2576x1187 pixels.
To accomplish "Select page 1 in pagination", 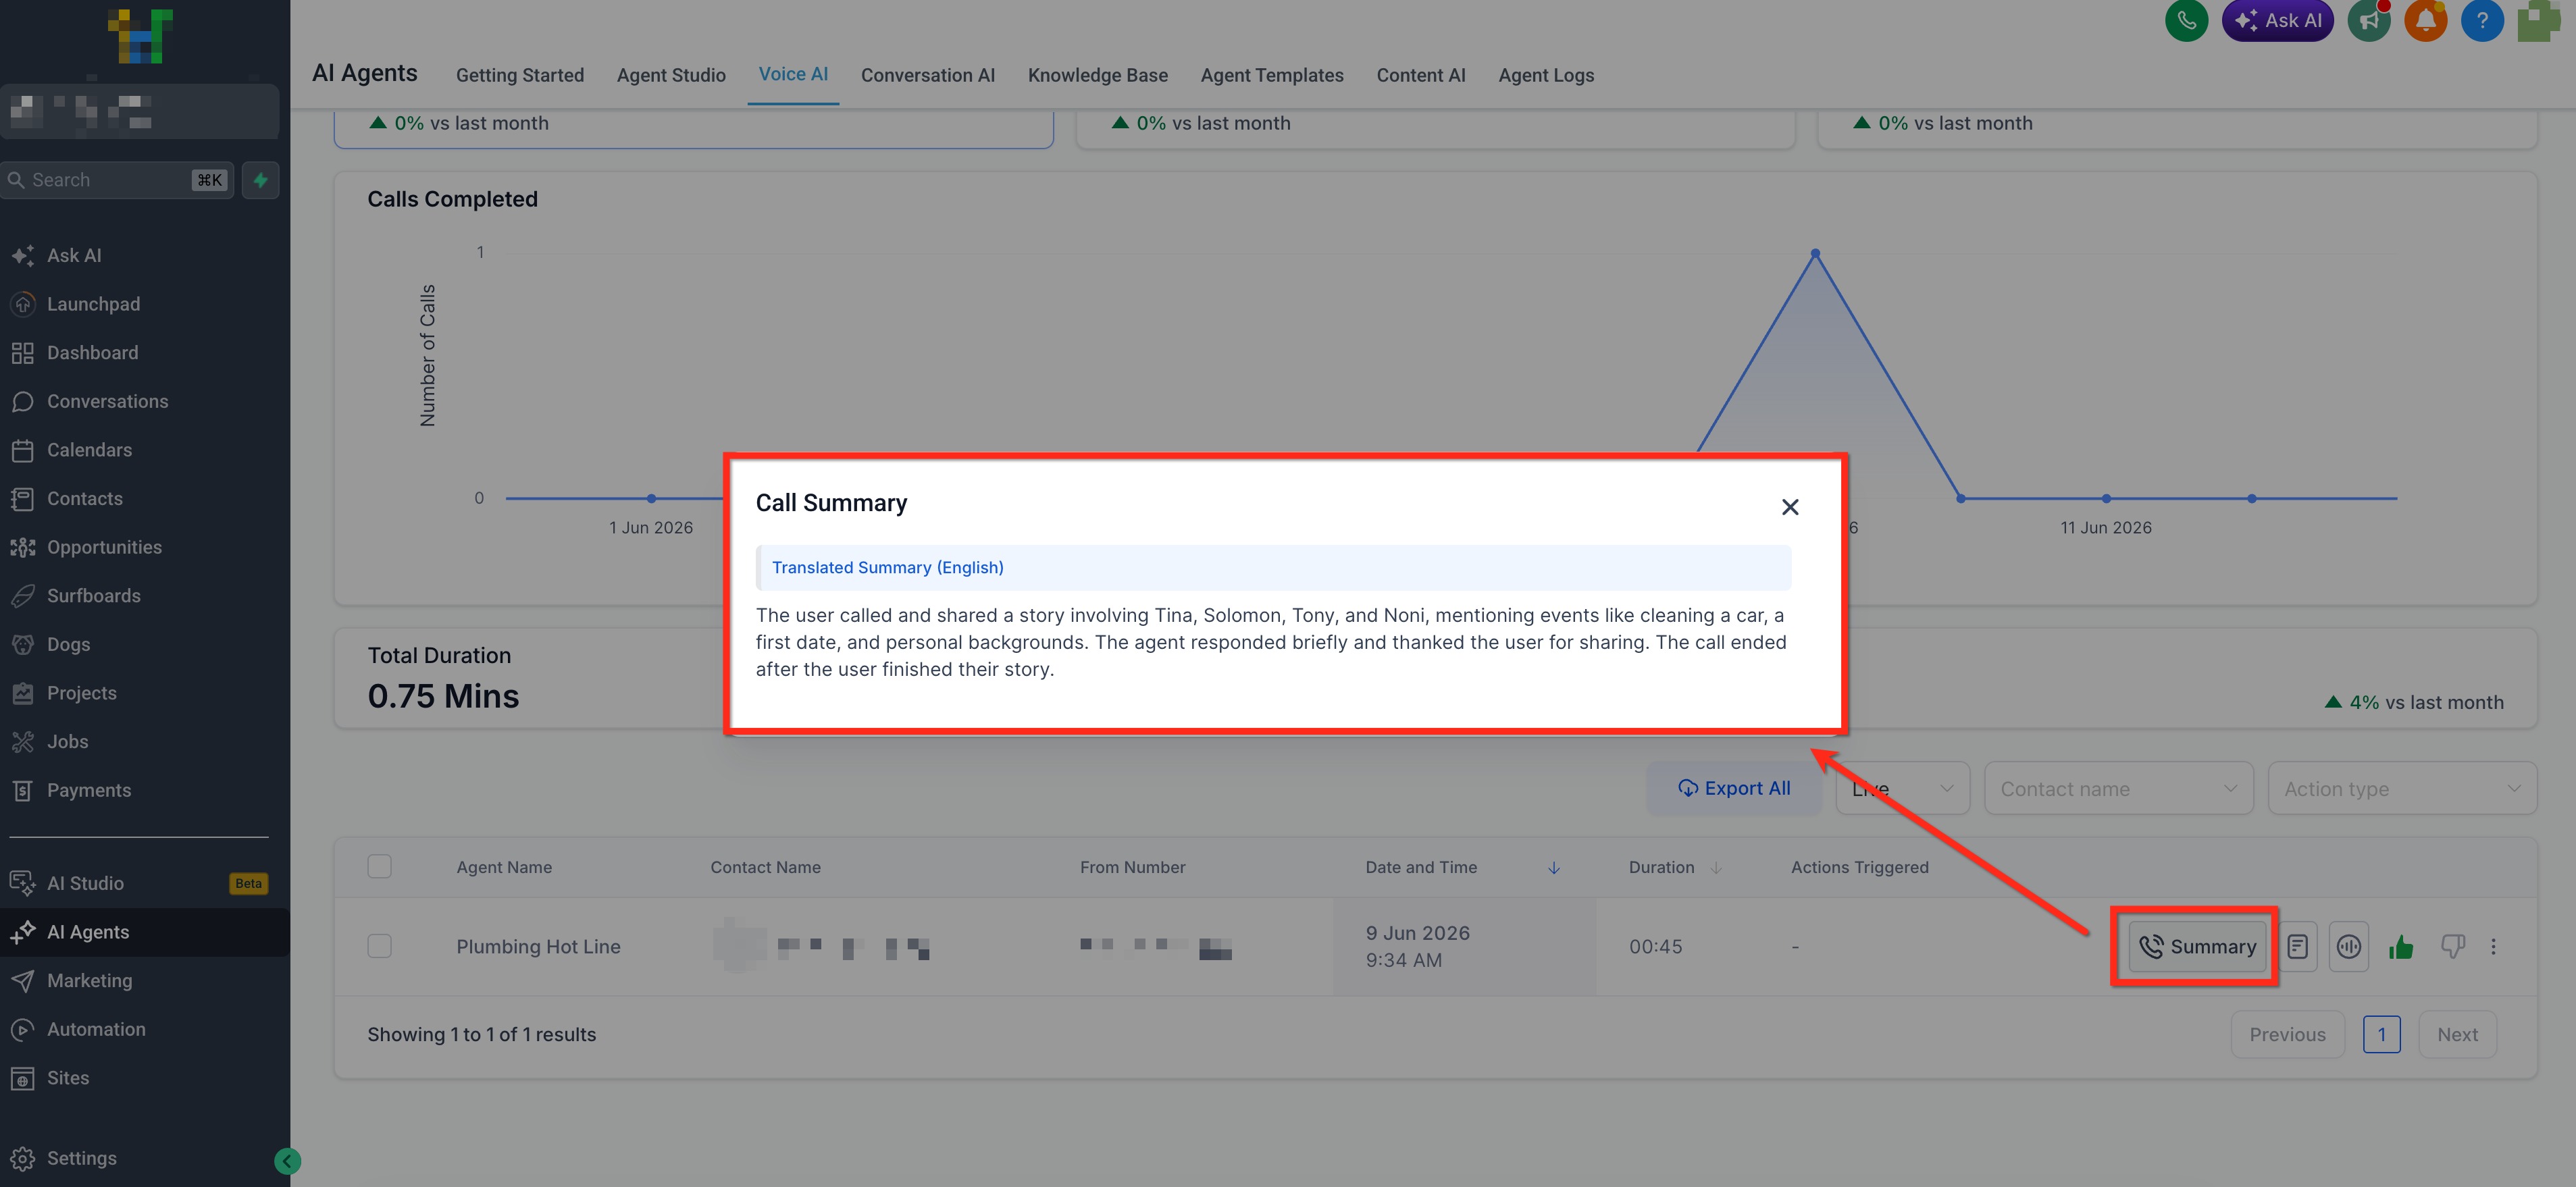I will click(2381, 1034).
